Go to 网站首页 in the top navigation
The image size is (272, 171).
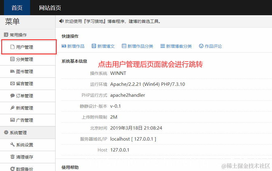click(x=50, y=8)
